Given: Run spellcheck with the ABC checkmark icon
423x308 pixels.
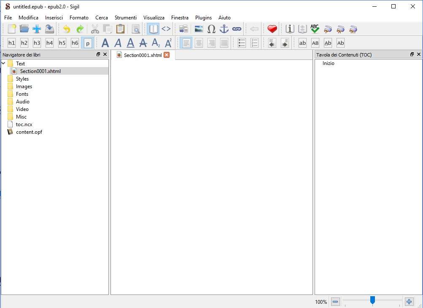Looking at the screenshot, I should click(x=315, y=29).
